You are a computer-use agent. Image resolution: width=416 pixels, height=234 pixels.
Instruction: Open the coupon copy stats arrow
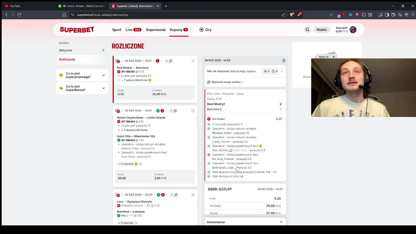tap(281, 71)
